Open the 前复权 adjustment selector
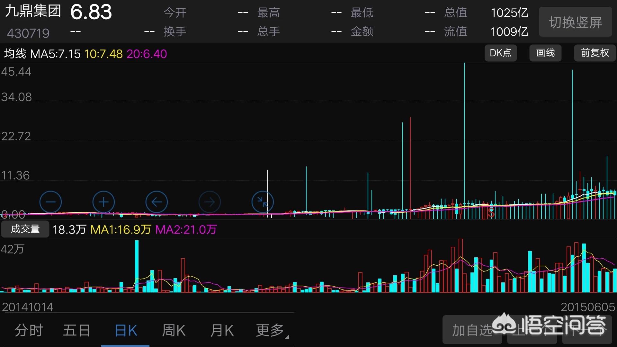 tap(595, 53)
